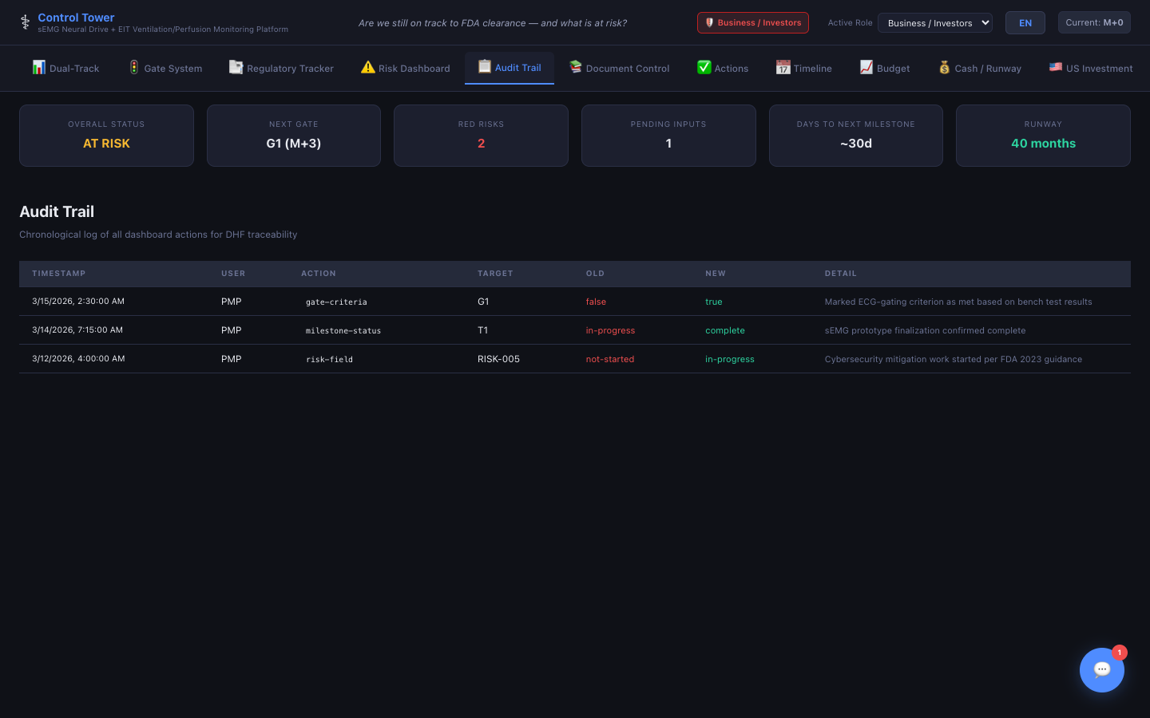Viewport: 1150px width, 718px height.
Task: Click the Regulatory Tracker document icon
Action: 236,68
